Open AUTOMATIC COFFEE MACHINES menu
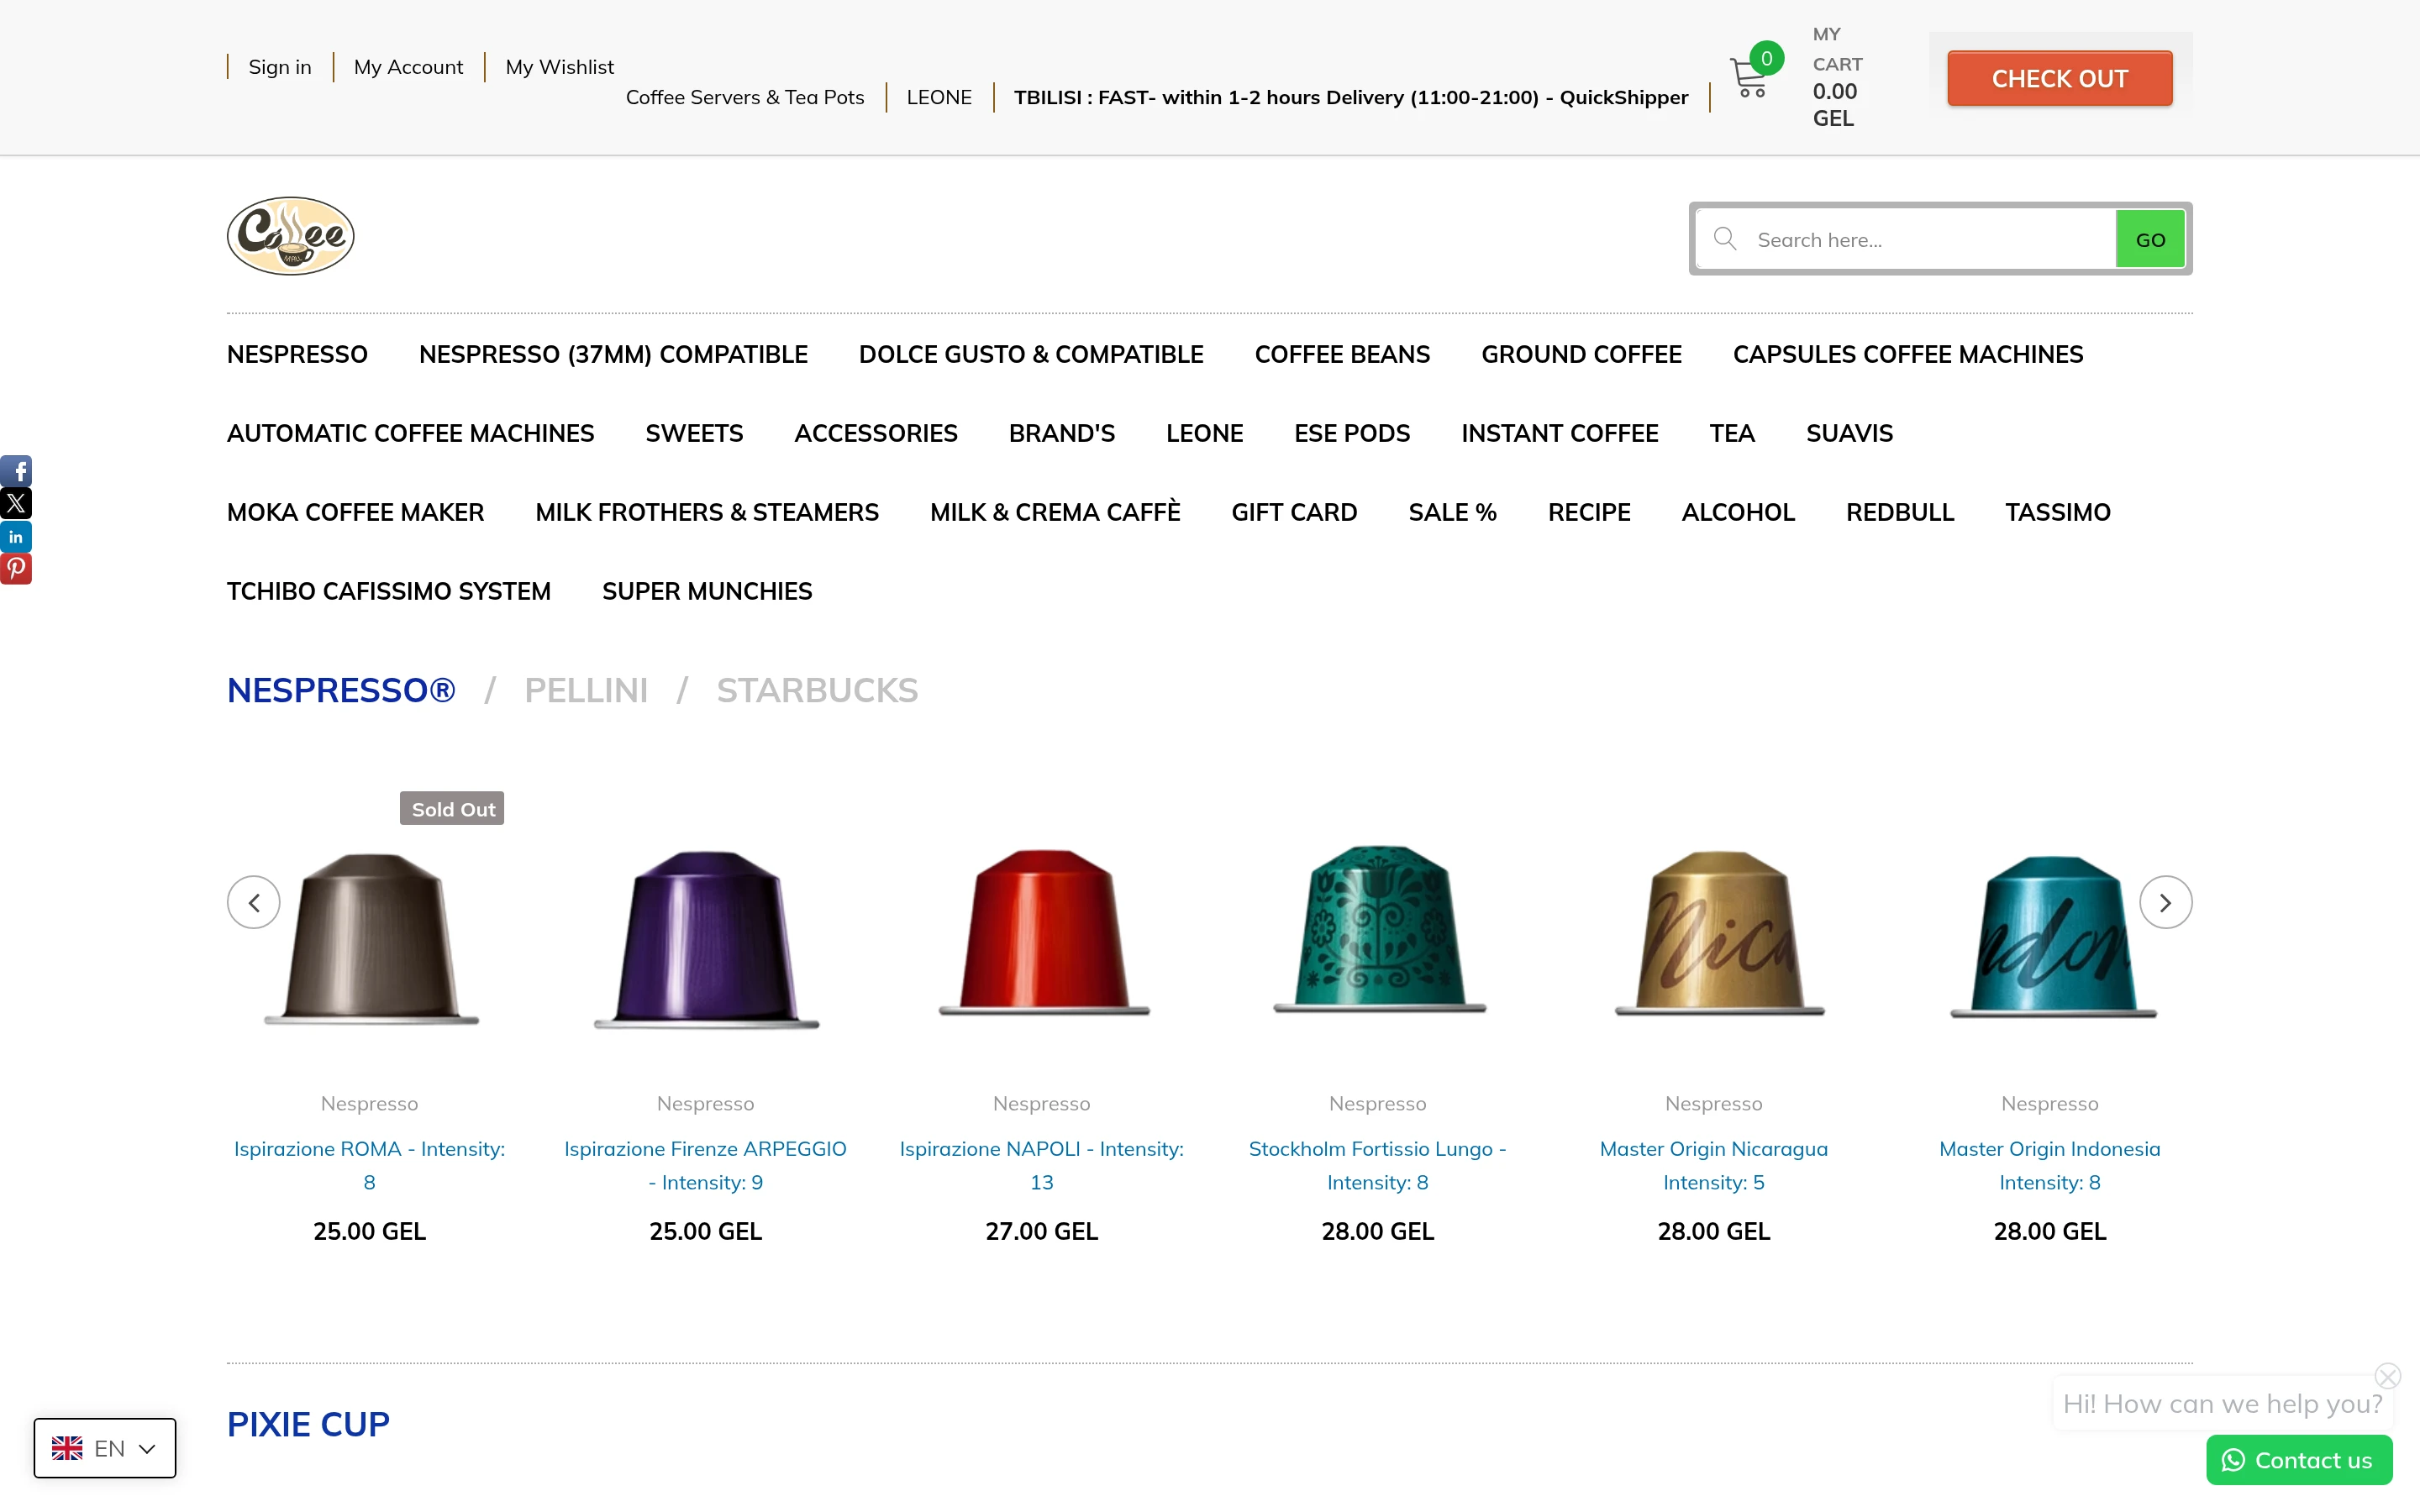 (410, 433)
